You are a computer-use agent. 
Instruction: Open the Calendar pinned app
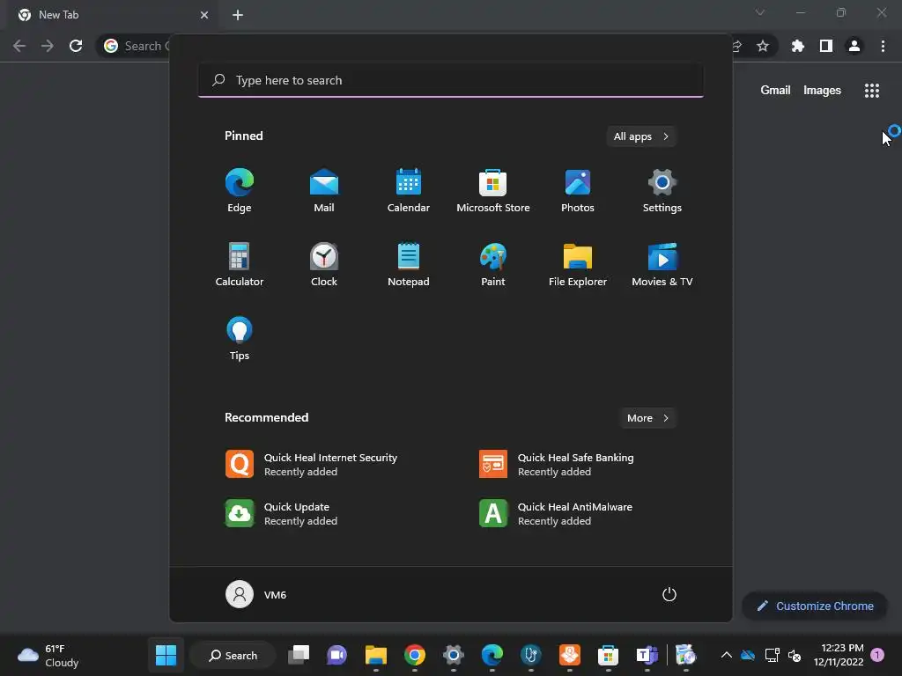pyautogui.click(x=409, y=191)
